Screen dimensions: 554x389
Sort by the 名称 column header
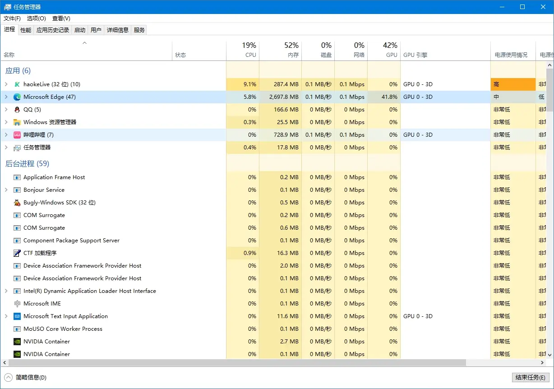click(x=86, y=51)
